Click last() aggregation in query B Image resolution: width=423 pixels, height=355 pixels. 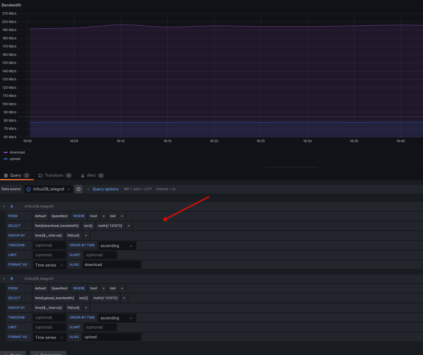[83, 298]
